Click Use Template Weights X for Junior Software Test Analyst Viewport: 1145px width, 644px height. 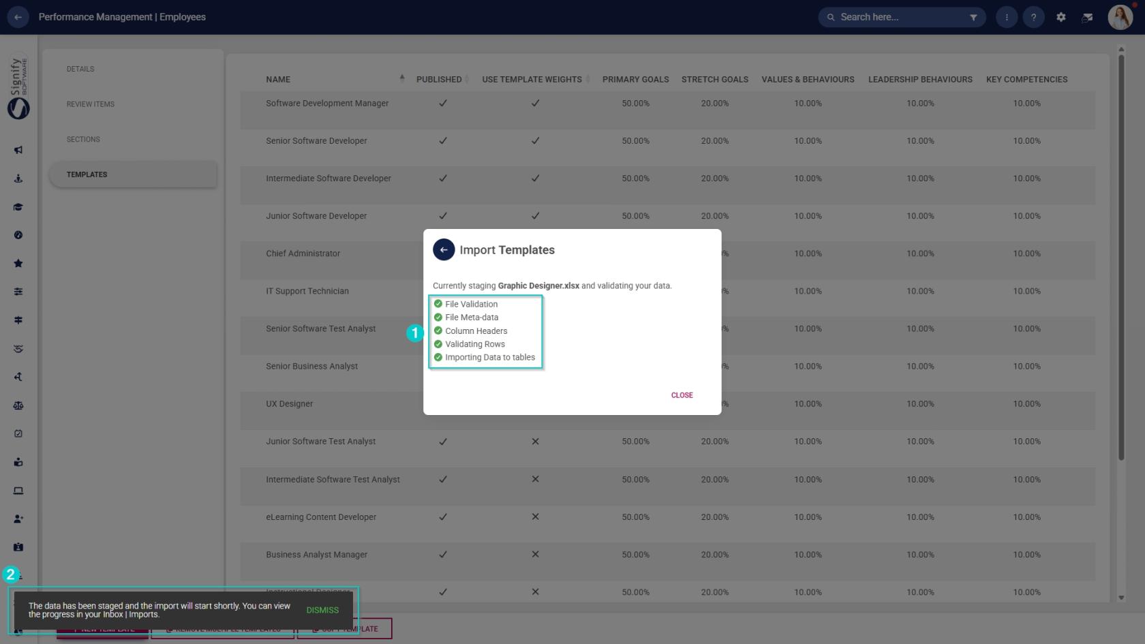[535, 442]
